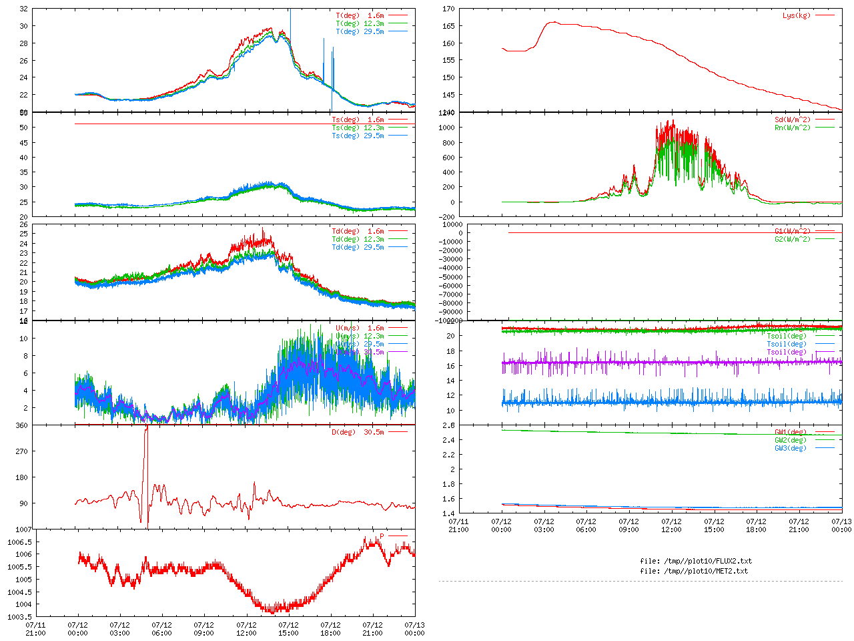Select the Sd(W/m^2) legend entry
Image resolution: width=854 pixels, height=641 pixels.
tap(793, 120)
